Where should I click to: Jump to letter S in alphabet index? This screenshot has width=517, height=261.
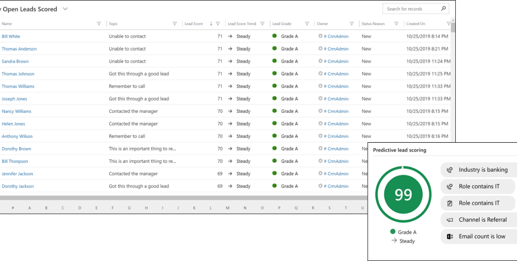[329, 208]
